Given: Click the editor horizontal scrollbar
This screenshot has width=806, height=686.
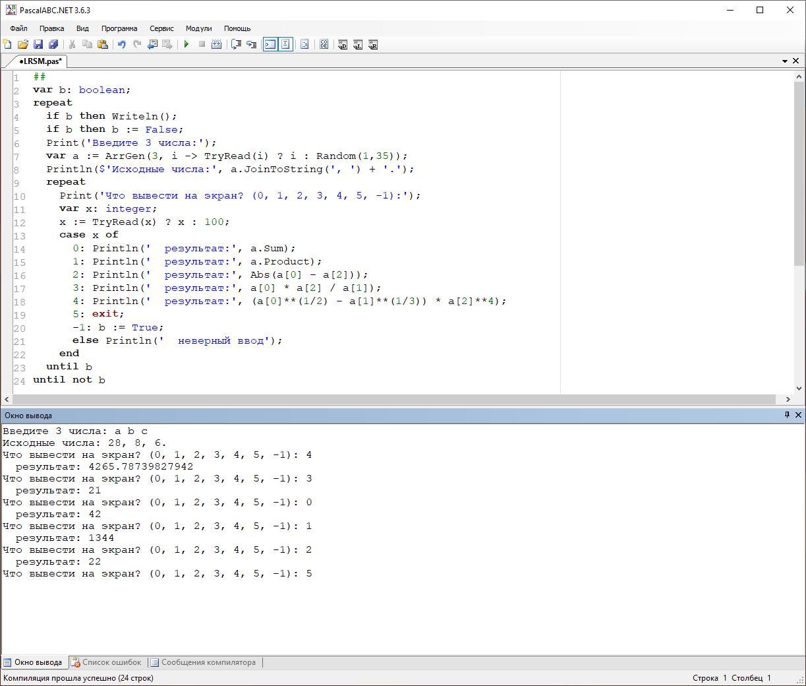Looking at the screenshot, I should [x=394, y=399].
